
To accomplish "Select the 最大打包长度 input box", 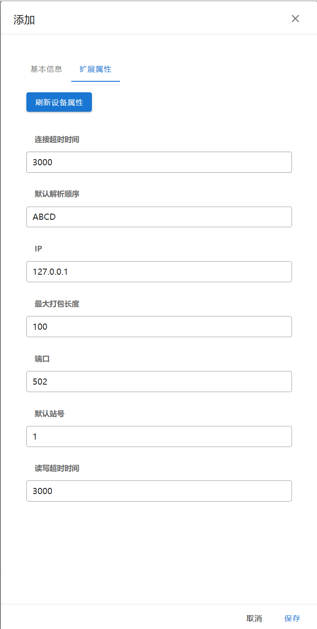I will 159,327.
